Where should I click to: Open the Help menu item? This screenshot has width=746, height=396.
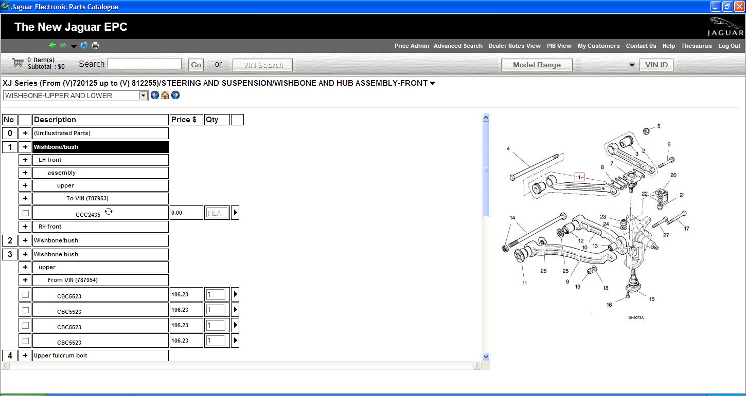coord(669,46)
